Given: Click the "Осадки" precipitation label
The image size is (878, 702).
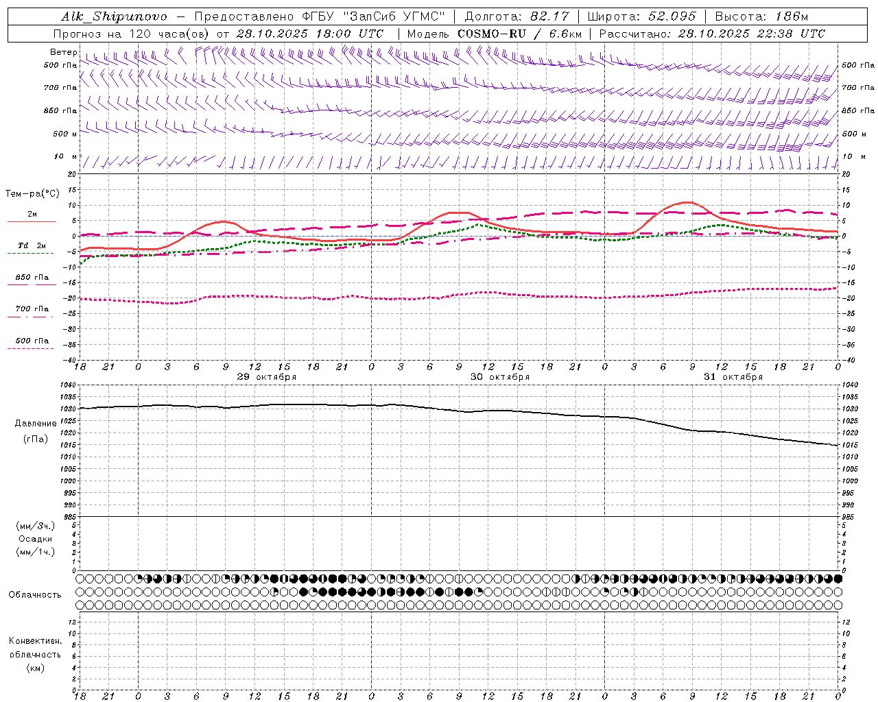Looking at the screenshot, I should [x=36, y=539].
